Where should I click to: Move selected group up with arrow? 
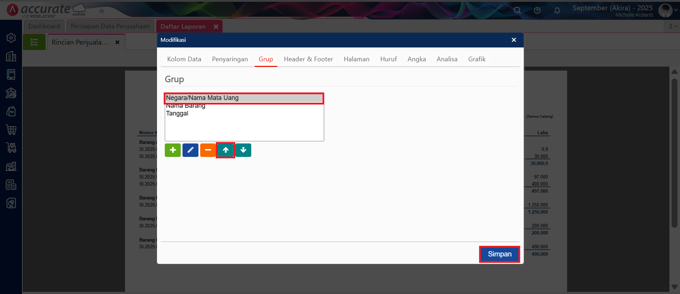click(225, 150)
